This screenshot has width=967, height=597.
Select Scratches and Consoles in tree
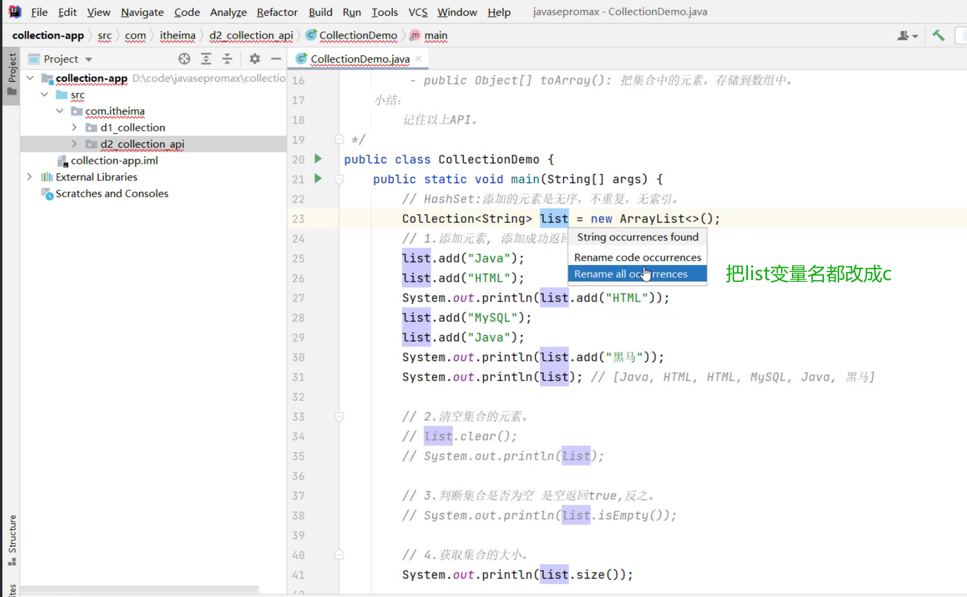[x=111, y=193]
